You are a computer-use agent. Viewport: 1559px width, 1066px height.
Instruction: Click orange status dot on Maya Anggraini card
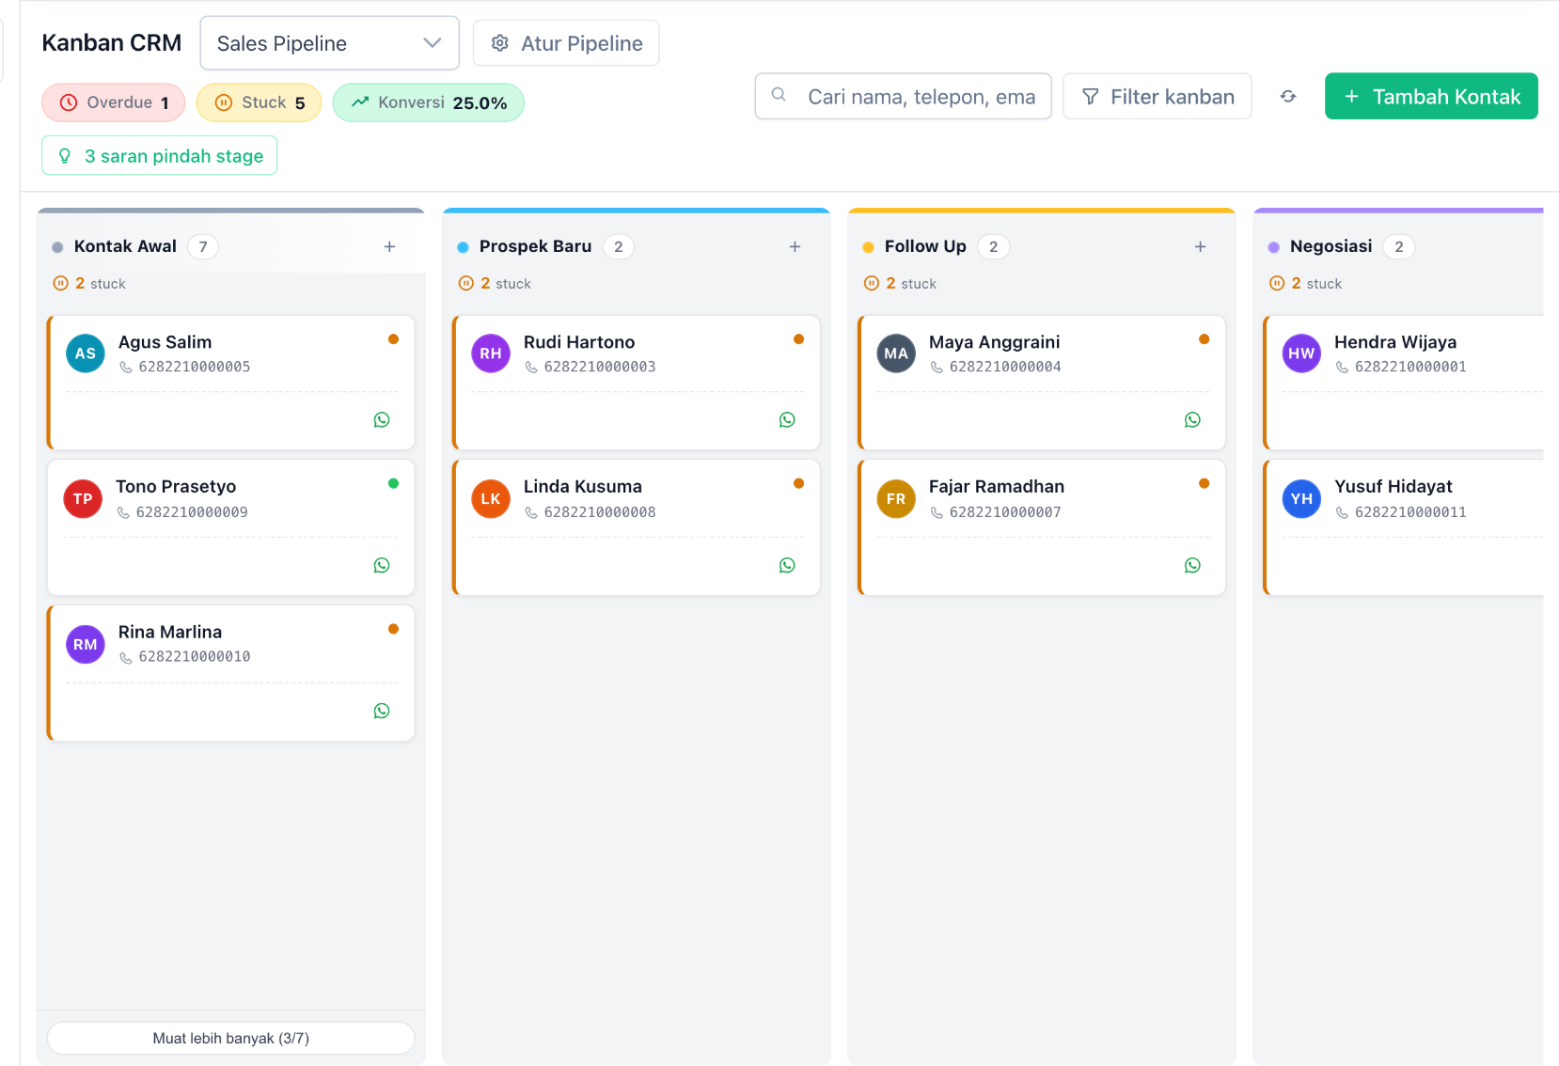tap(1204, 339)
